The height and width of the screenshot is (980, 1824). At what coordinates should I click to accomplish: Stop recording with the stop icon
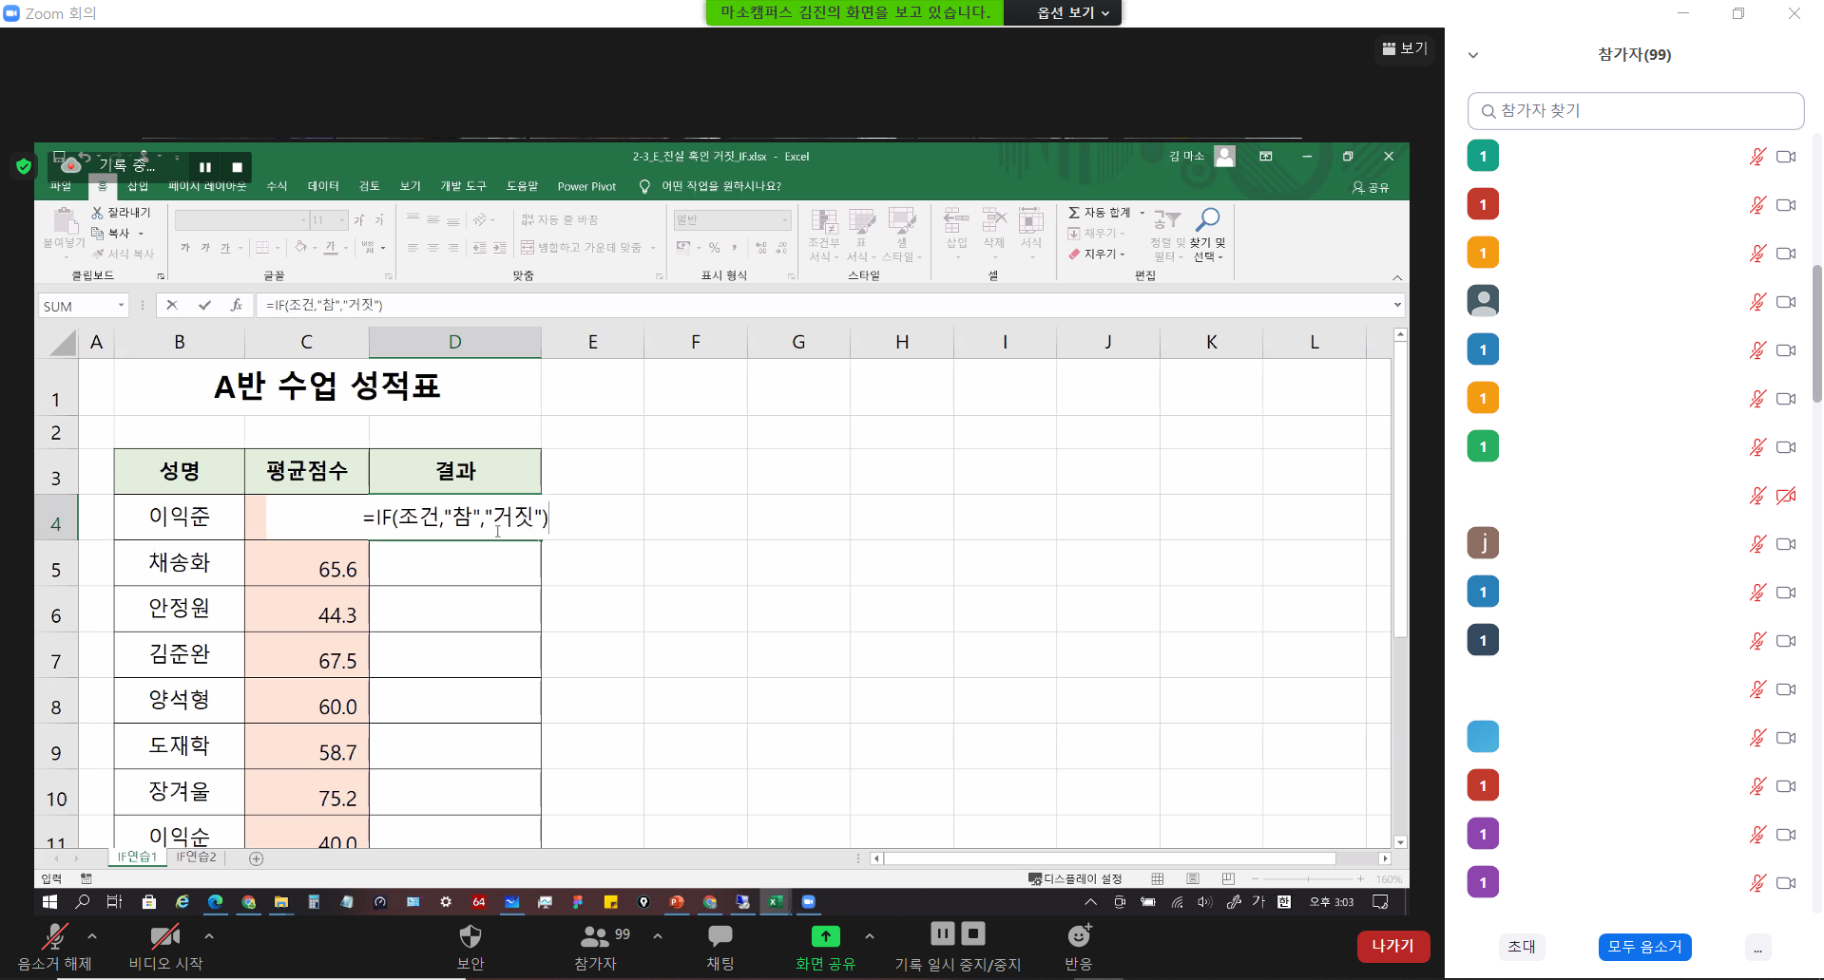pyautogui.click(x=973, y=934)
